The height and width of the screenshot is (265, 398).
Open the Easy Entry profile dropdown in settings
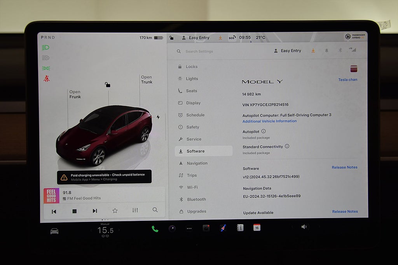coord(287,51)
